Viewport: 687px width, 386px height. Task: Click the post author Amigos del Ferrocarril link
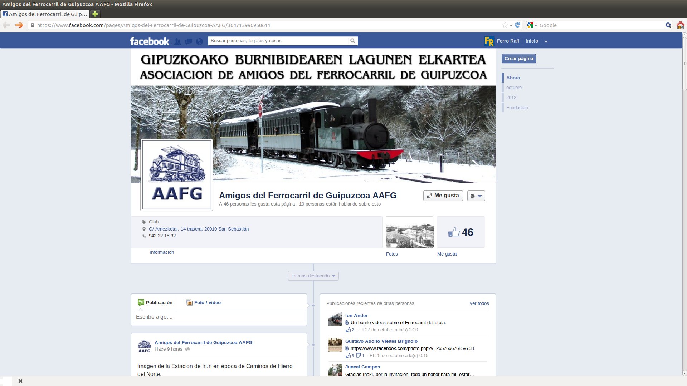203,343
